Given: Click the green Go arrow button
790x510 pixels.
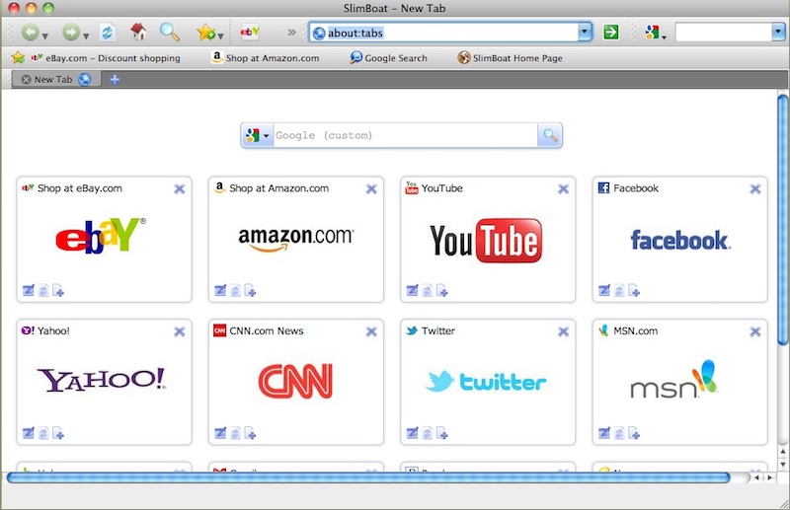Looking at the screenshot, I should (611, 33).
